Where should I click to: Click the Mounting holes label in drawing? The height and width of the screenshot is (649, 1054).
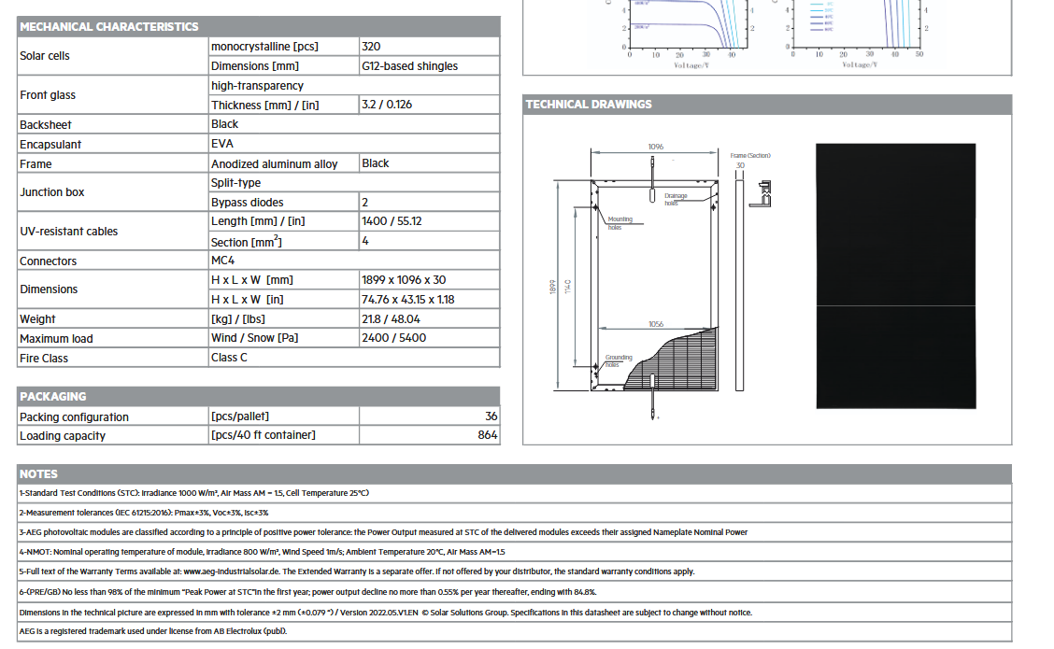pyautogui.click(x=620, y=223)
